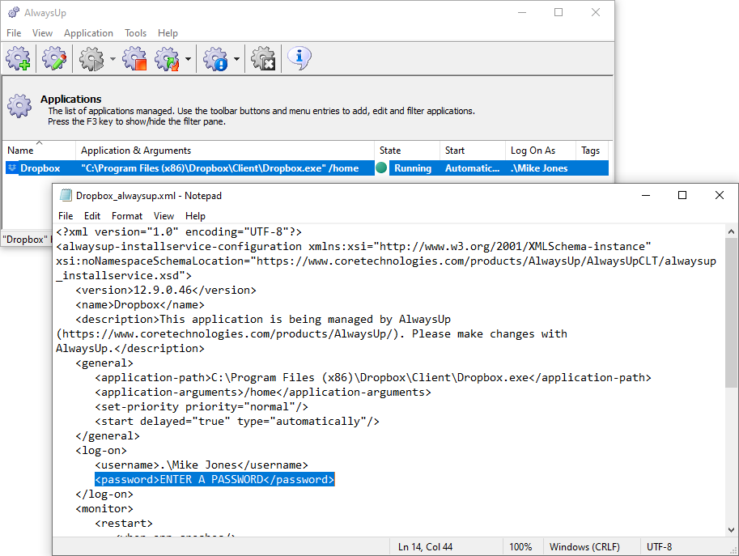Image resolution: width=739 pixels, height=556 pixels.
Task: Click the Add Application gear icon
Action: pos(19,58)
